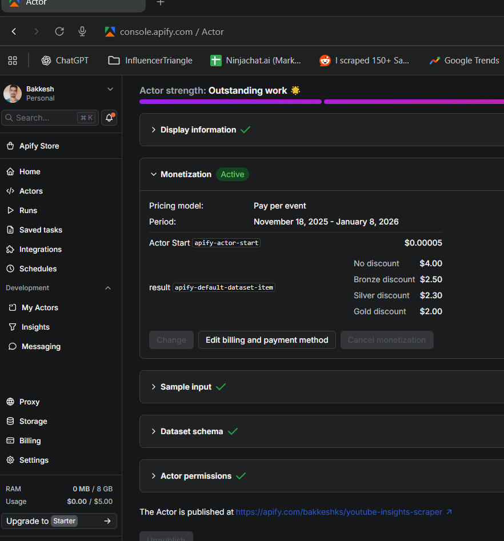Open Actors in the sidebar
The height and width of the screenshot is (541, 504).
tap(25, 191)
